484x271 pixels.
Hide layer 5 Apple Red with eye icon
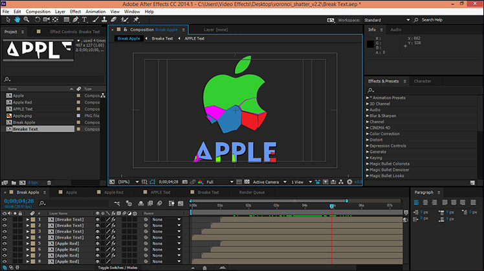(x=5, y=244)
